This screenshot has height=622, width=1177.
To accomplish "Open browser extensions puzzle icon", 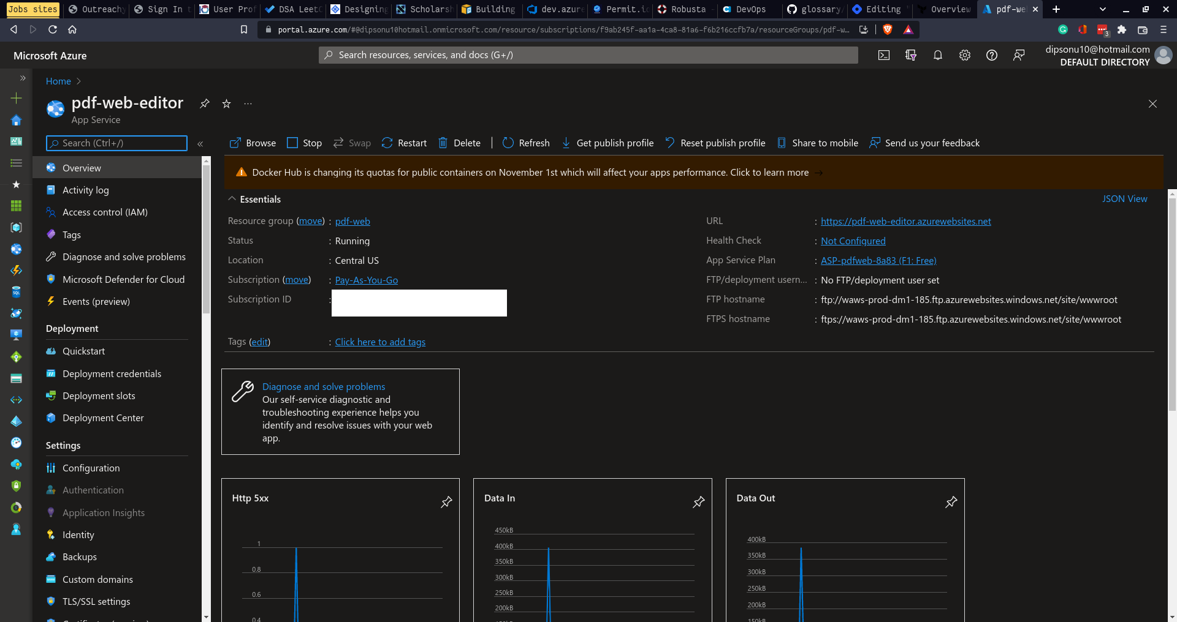I will coord(1122,29).
